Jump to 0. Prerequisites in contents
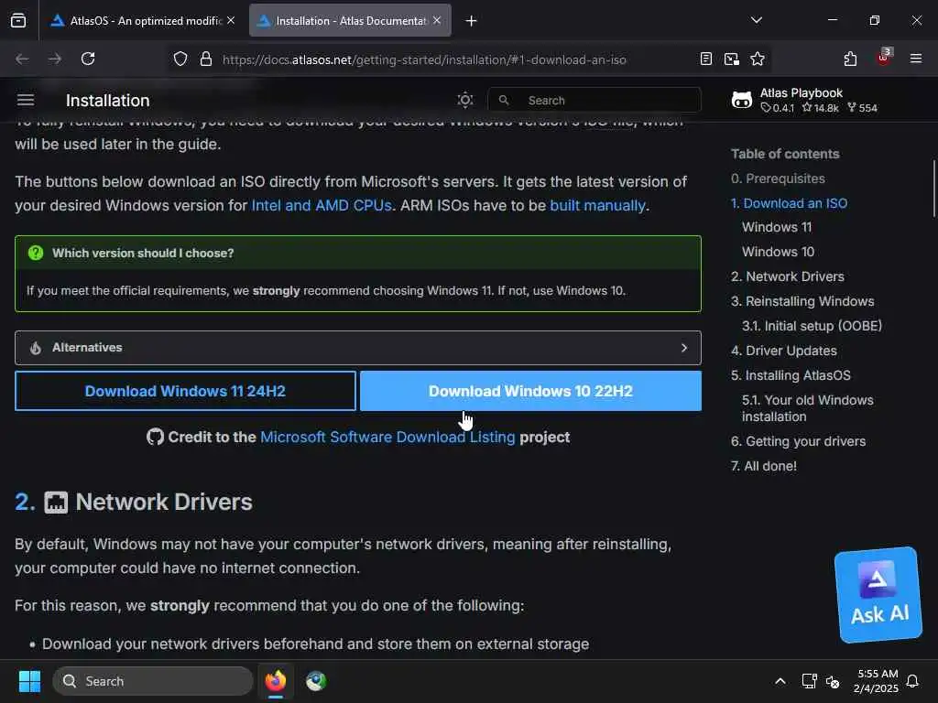The width and height of the screenshot is (938, 703). click(x=778, y=178)
